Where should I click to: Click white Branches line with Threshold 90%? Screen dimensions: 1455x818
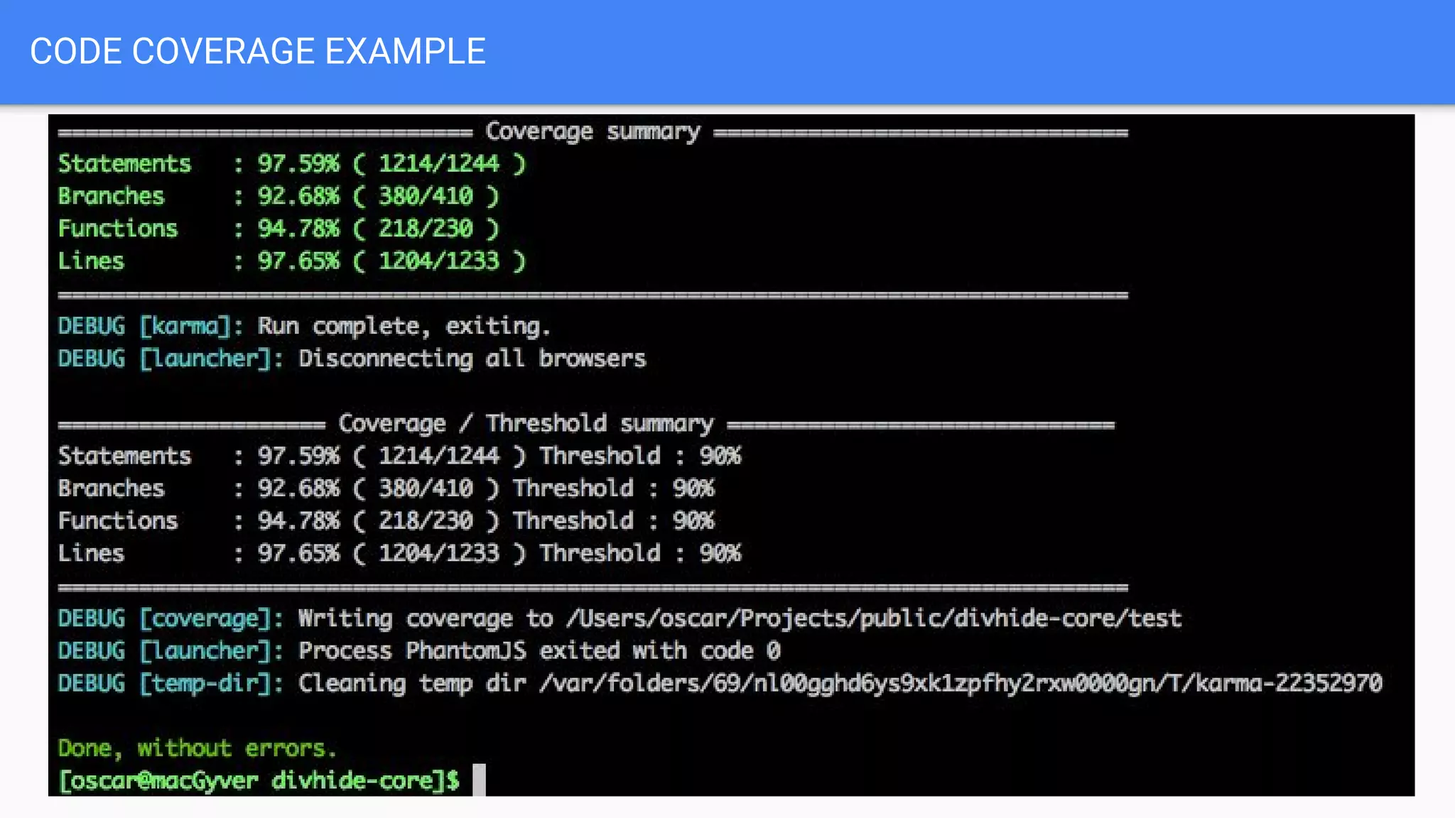386,489
